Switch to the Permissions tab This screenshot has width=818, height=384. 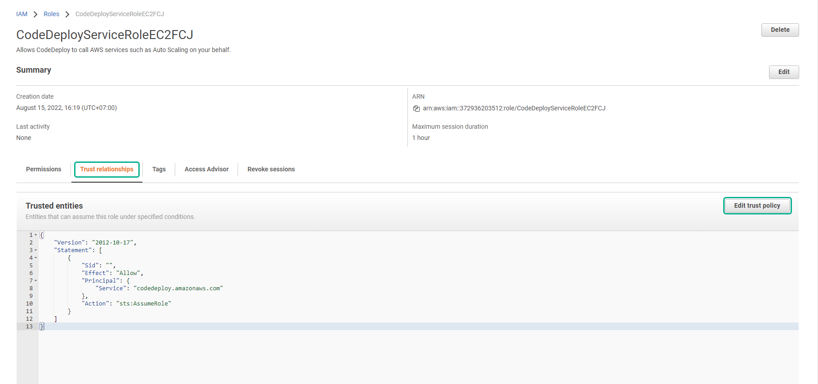[x=44, y=169]
